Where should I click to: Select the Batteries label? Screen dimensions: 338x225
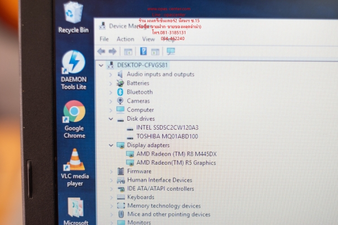coord(138,83)
